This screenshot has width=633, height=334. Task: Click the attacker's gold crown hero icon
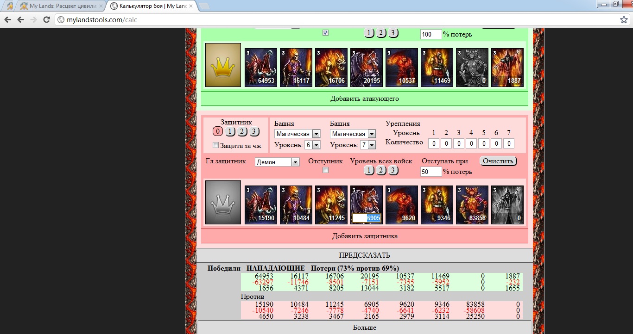[223, 65]
